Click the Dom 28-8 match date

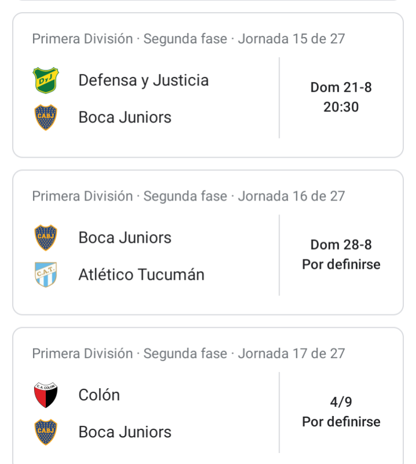341,245
